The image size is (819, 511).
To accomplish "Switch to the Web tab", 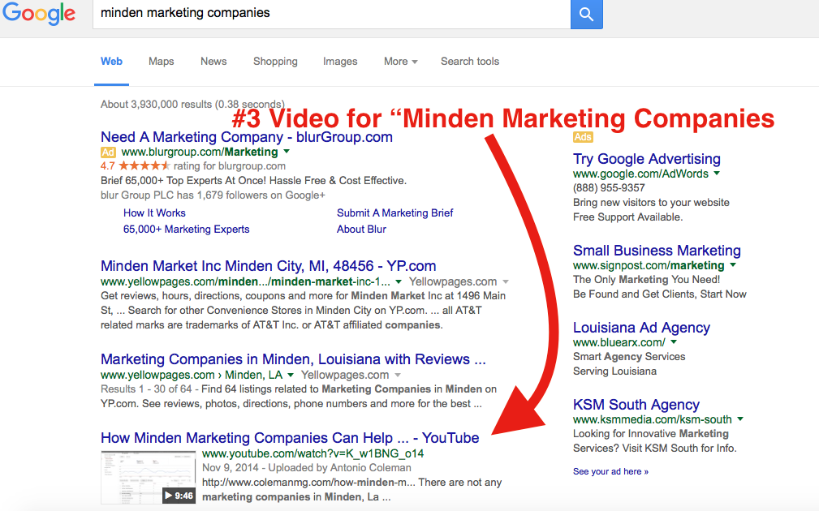I will coord(111,62).
